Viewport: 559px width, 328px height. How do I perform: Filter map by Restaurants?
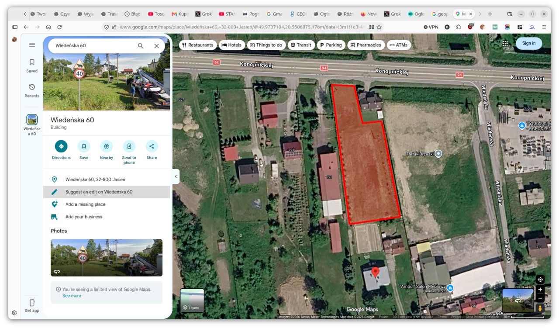pos(197,45)
